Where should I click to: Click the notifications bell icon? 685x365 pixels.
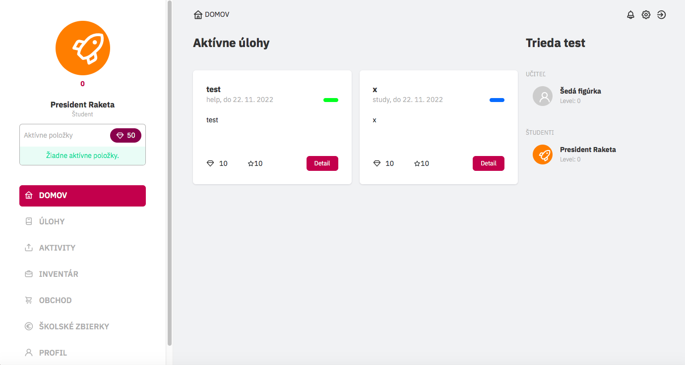click(630, 15)
